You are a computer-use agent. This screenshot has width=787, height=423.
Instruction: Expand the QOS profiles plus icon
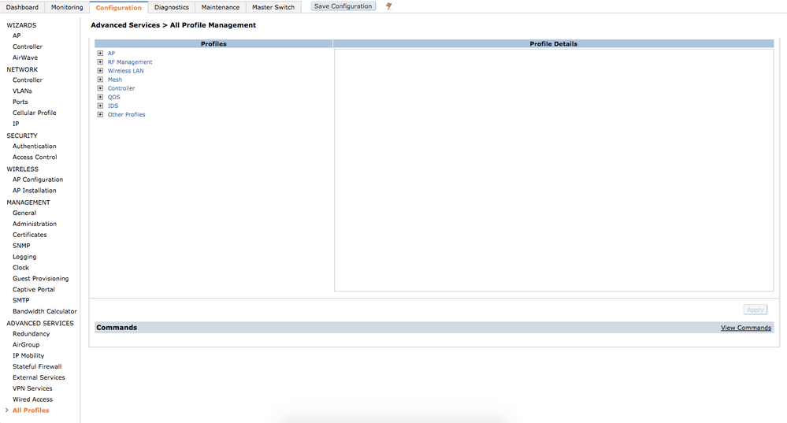(x=100, y=97)
